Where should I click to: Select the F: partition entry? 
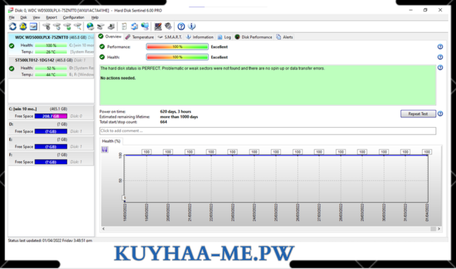click(x=51, y=158)
